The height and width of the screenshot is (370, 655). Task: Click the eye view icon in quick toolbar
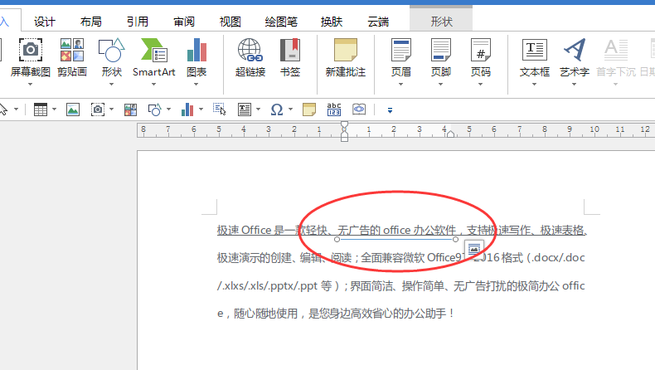pos(359,110)
